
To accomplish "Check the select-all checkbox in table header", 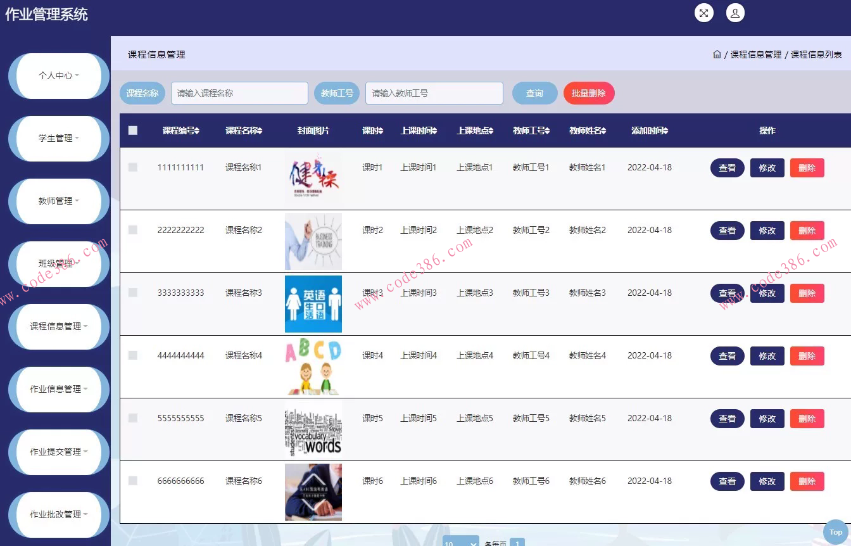I will (x=132, y=130).
